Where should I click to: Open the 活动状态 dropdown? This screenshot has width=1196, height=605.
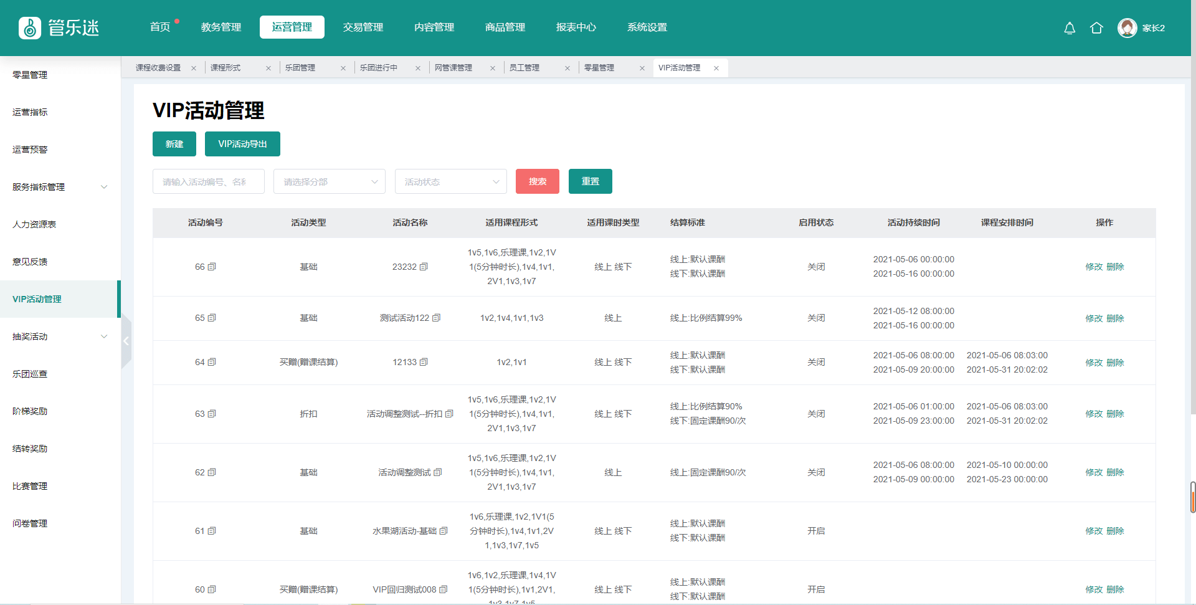(x=450, y=181)
